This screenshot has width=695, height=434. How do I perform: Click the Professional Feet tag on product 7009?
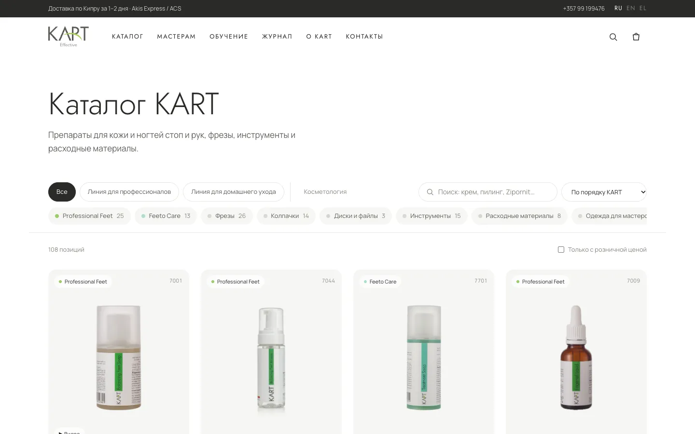(541, 282)
